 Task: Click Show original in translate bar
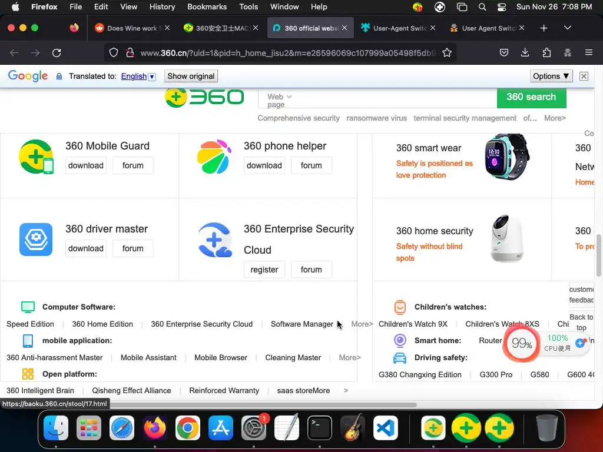click(x=191, y=76)
